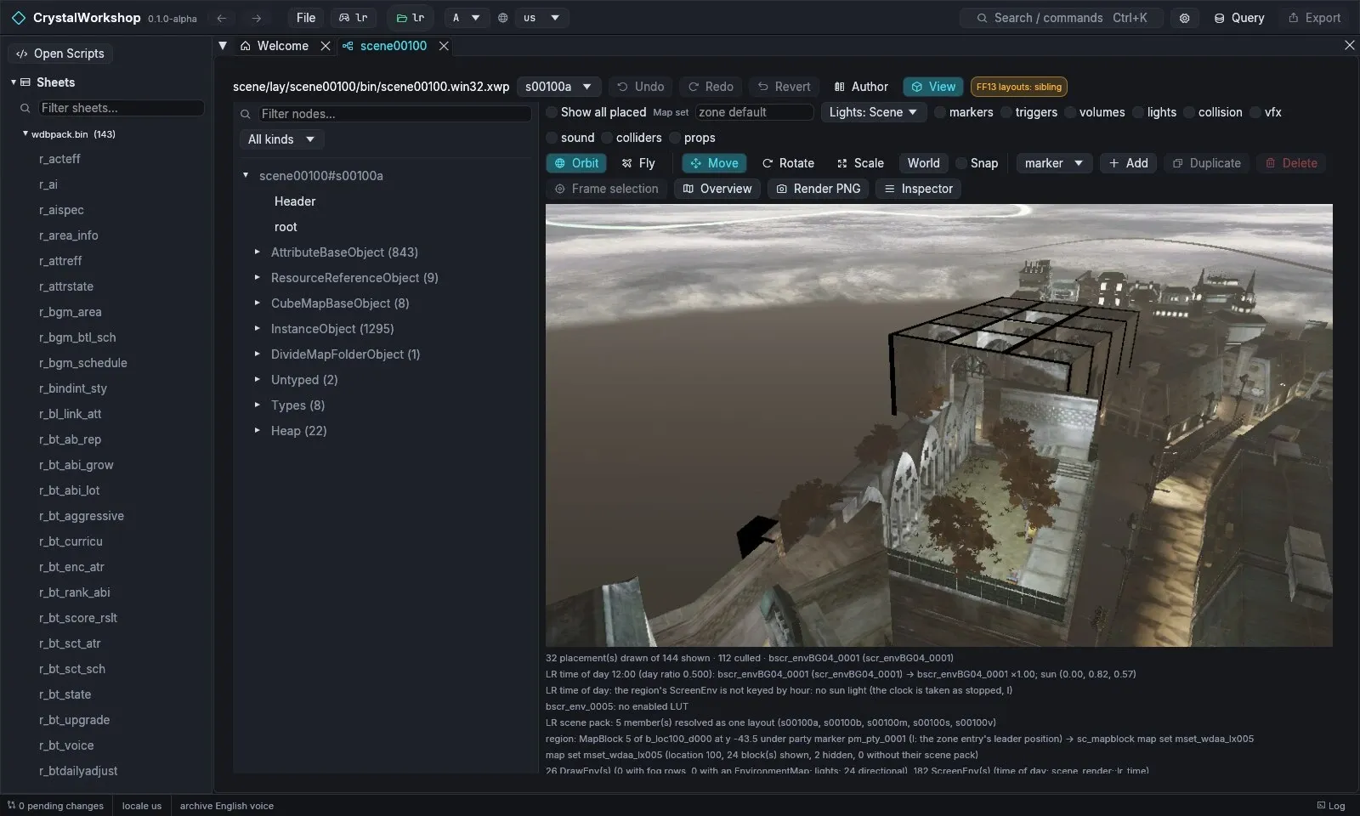
Task: Click the CrystalWorkshop diamond logo icon
Action: (18, 18)
